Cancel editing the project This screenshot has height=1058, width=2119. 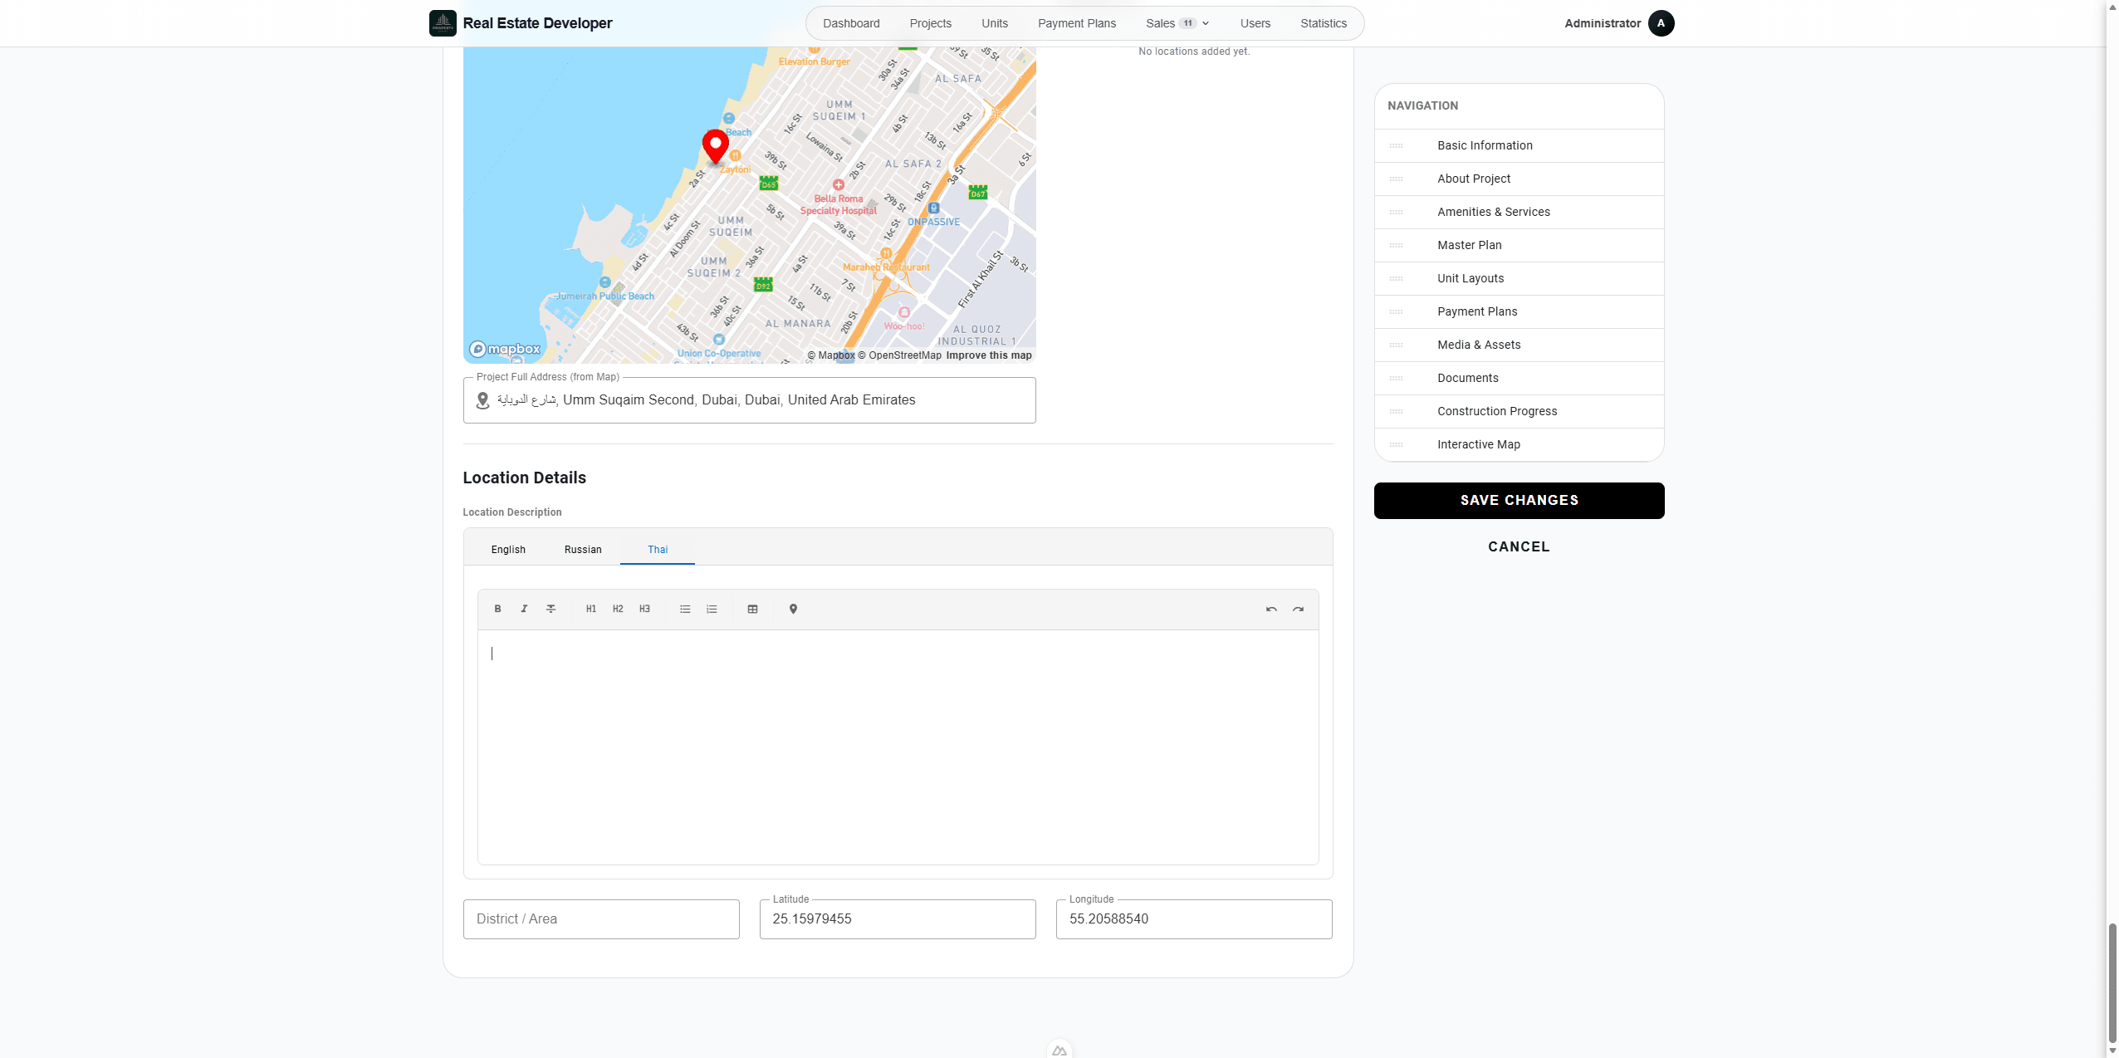point(1519,546)
